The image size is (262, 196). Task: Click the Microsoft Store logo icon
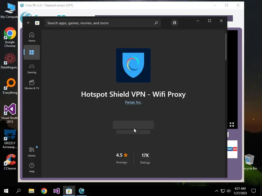point(37,23)
